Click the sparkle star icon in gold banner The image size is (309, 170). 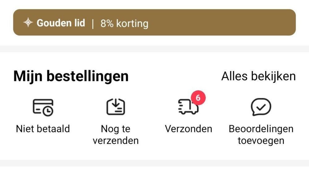click(28, 23)
